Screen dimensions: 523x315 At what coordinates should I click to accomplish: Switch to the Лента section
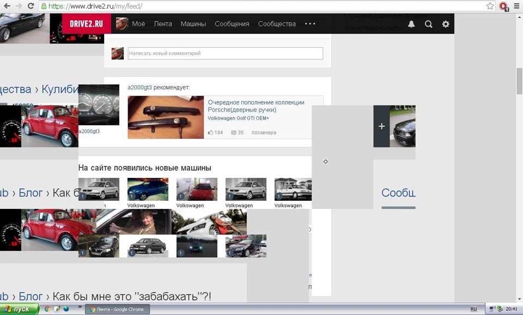click(x=163, y=24)
